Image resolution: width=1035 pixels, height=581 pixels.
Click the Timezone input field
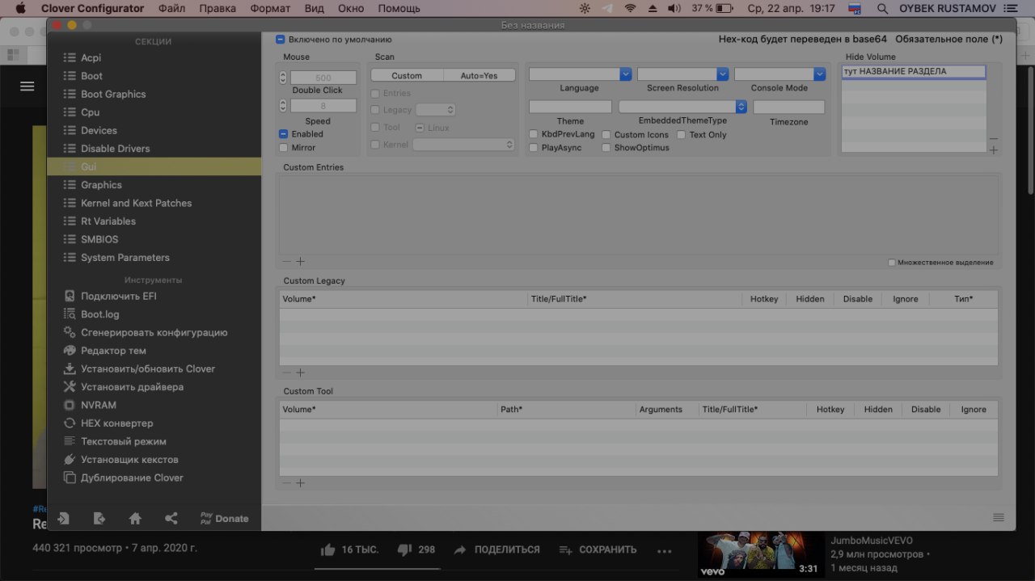[x=789, y=107]
